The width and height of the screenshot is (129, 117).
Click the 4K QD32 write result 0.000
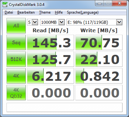pos(99,93)
